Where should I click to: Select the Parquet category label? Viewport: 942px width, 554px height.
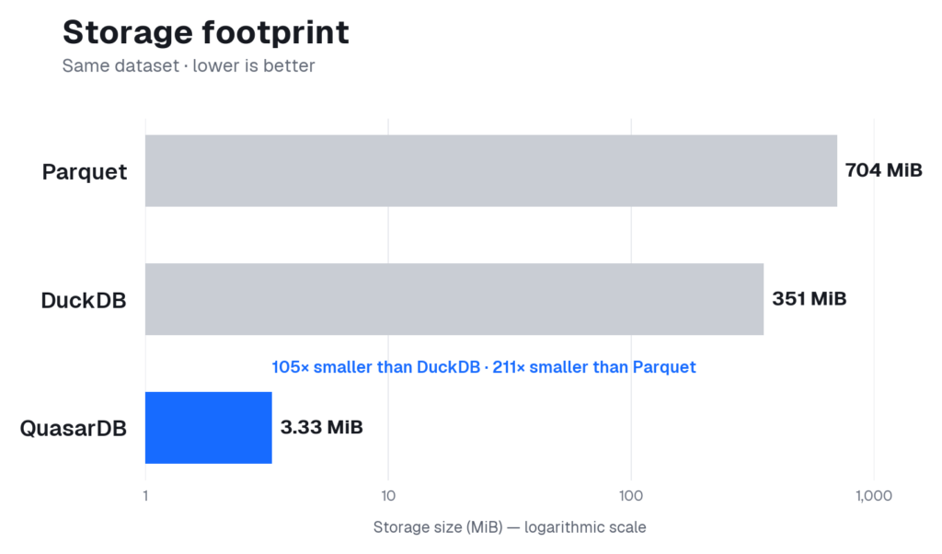(85, 172)
